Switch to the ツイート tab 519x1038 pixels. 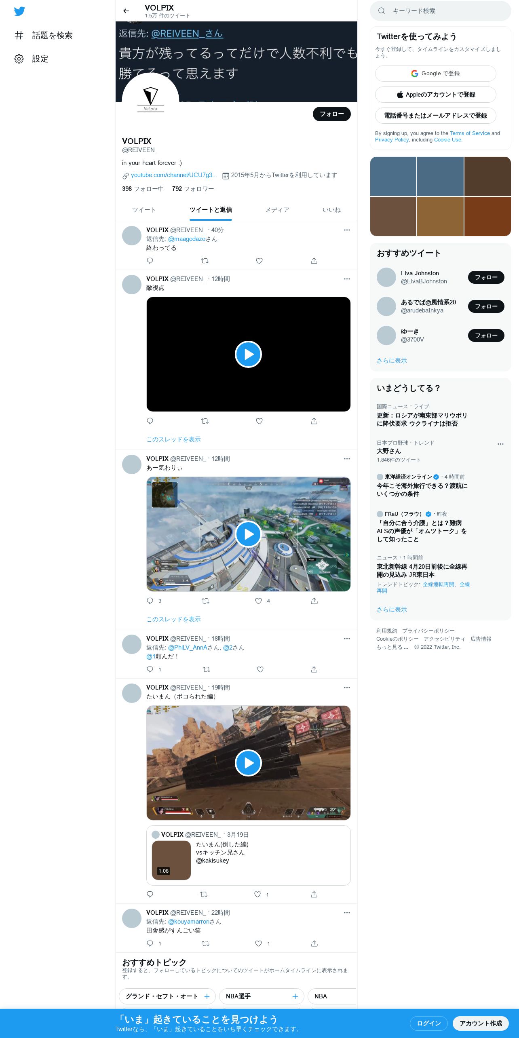tap(144, 210)
